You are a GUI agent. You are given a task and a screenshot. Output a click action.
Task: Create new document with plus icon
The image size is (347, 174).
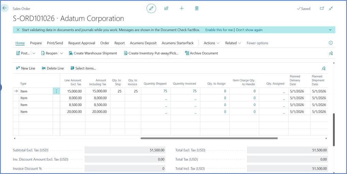tap(182, 9)
